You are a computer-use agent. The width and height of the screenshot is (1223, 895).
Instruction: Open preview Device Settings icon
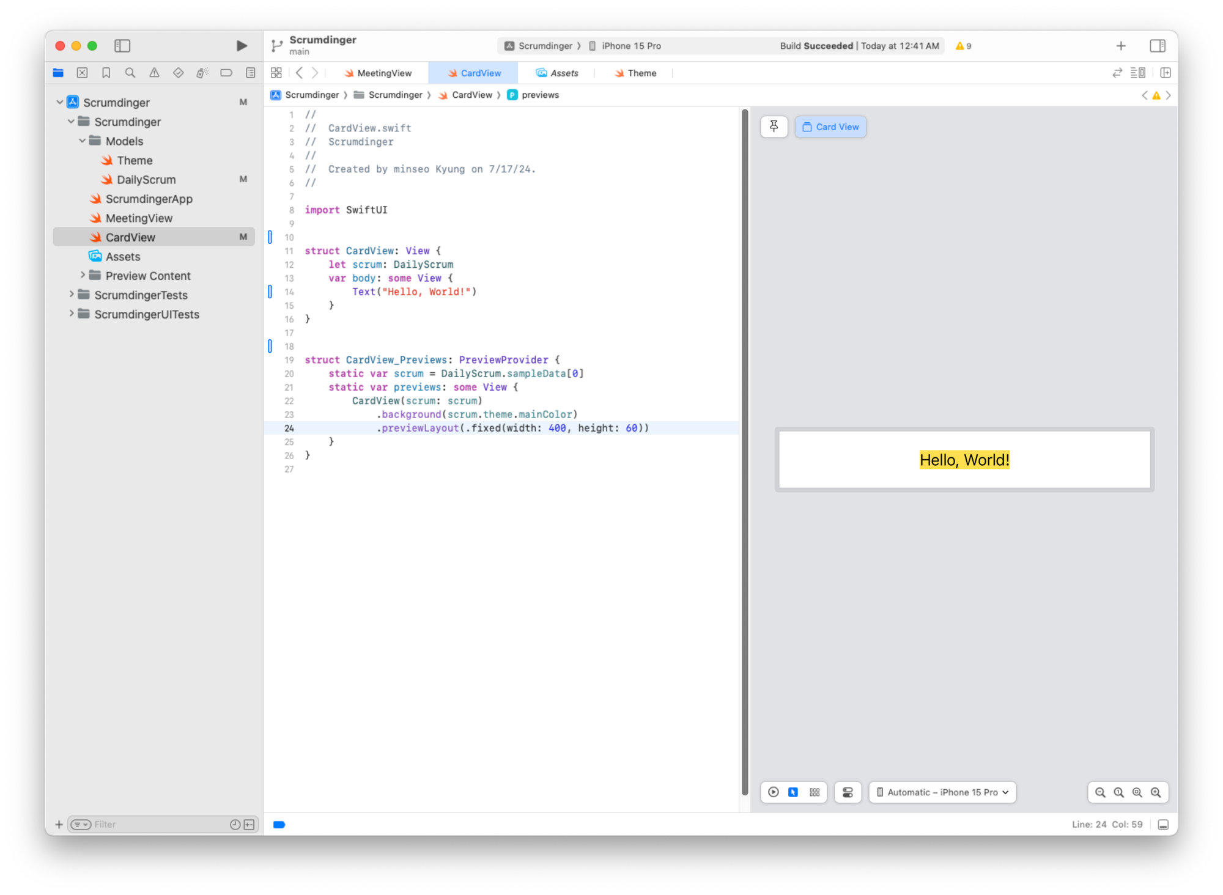click(x=848, y=792)
